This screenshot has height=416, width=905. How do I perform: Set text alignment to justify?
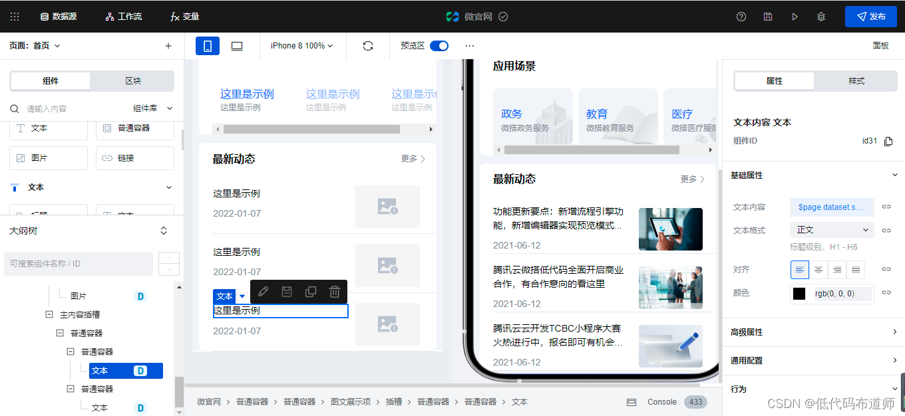click(x=856, y=270)
